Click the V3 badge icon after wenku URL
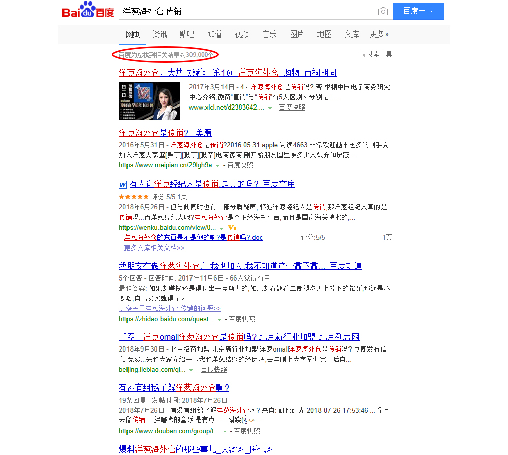 (x=232, y=228)
